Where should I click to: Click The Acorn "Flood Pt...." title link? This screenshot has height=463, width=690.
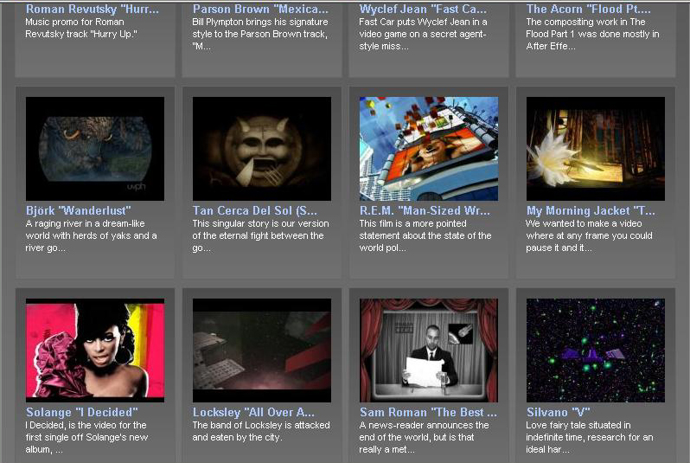588,9
